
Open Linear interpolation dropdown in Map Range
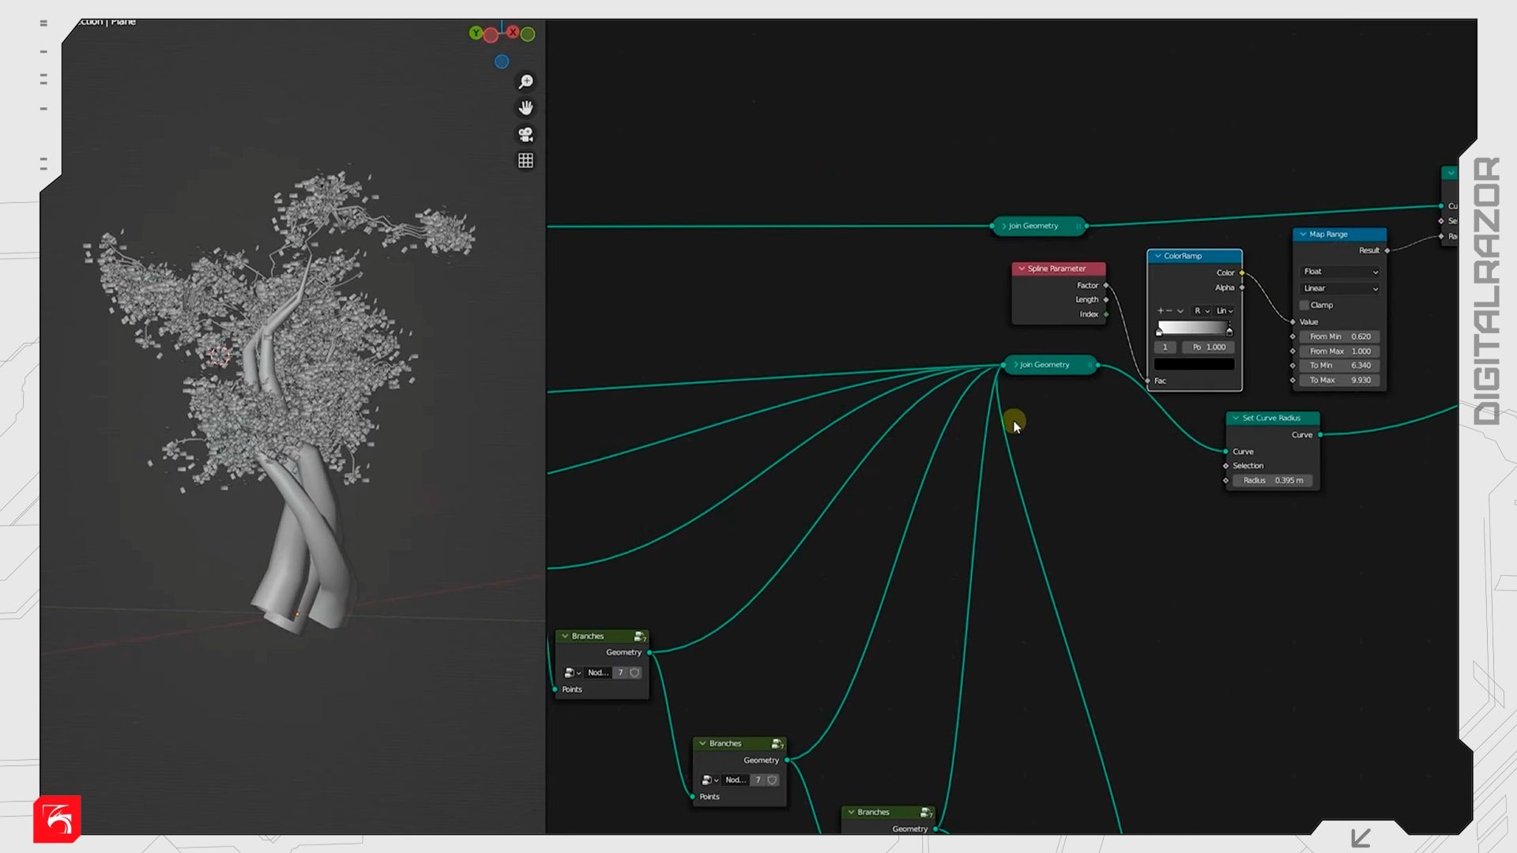pos(1340,289)
